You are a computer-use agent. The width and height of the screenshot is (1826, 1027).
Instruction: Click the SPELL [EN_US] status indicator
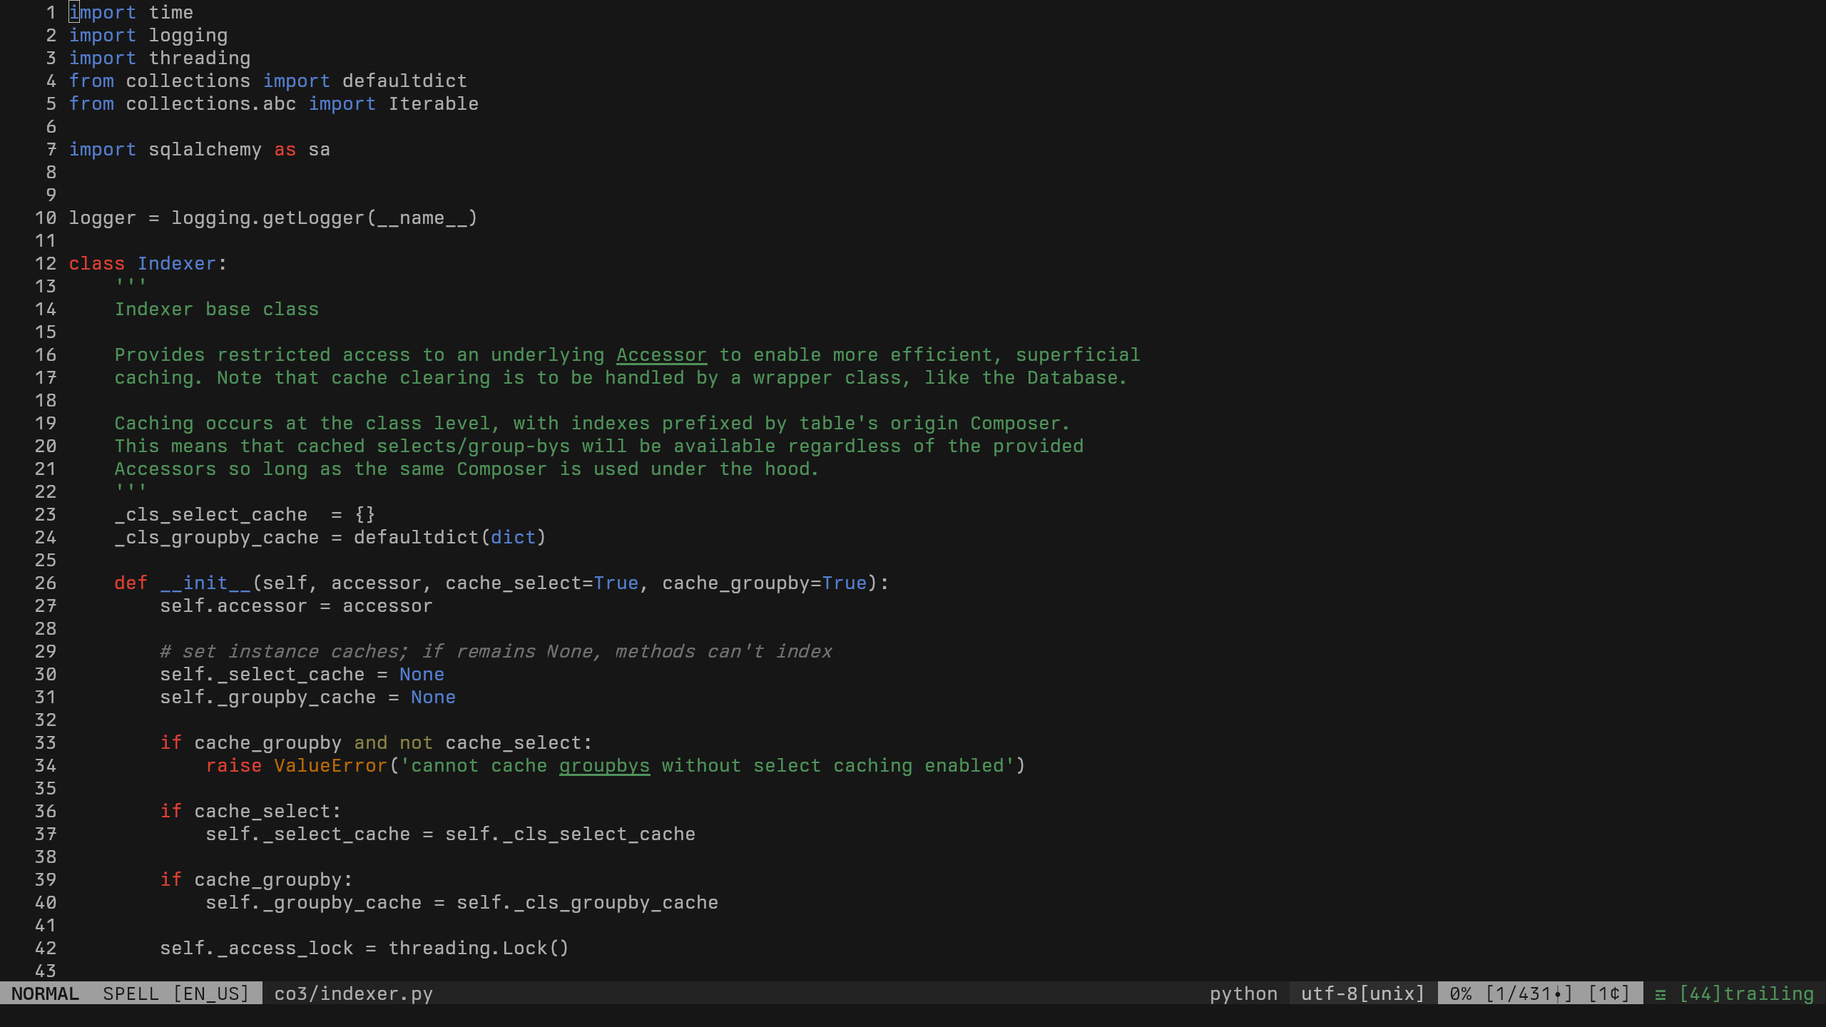[x=175, y=994]
